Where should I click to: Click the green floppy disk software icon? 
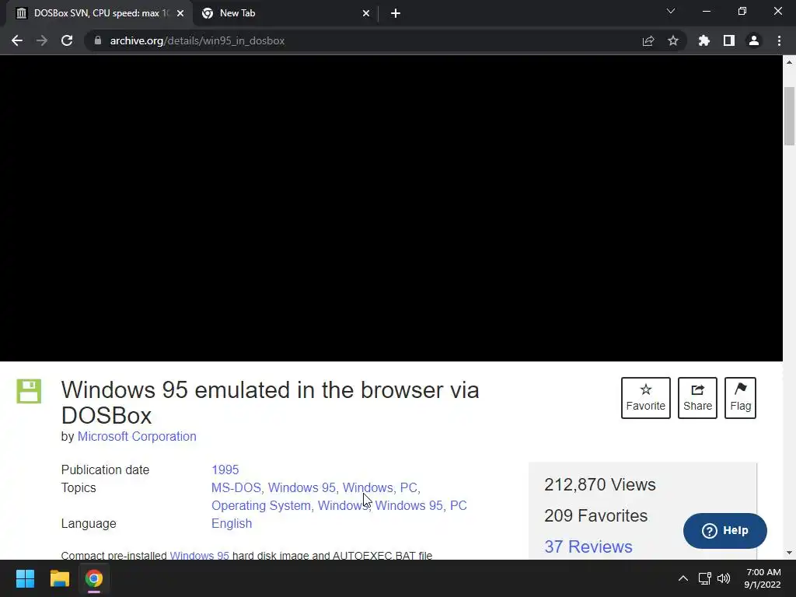29,392
